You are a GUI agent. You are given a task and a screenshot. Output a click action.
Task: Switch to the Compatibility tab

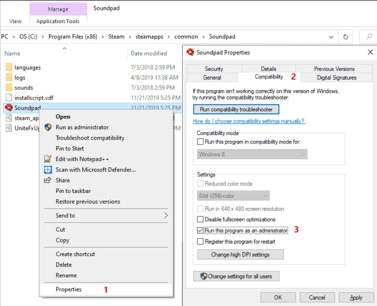[x=269, y=77]
